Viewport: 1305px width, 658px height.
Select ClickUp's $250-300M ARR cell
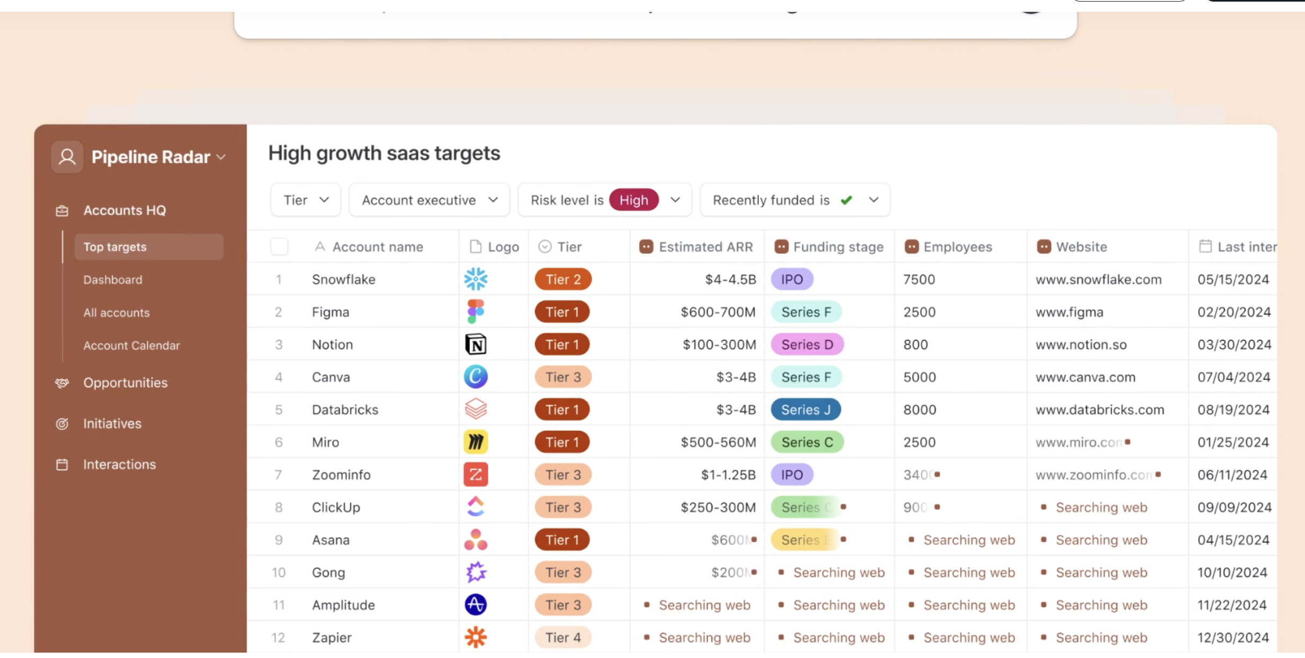tap(697, 507)
